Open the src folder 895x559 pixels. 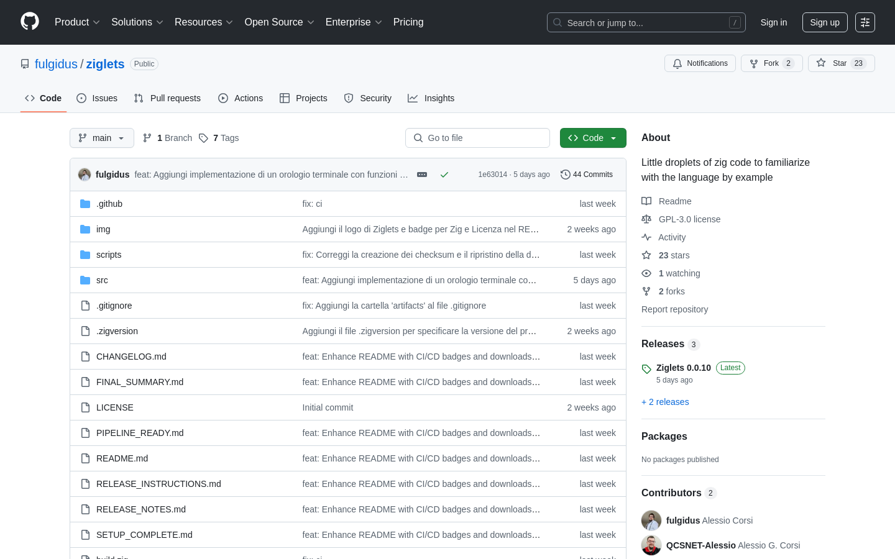tap(102, 280)
